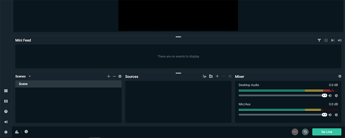Click the 'Mixer' panel title
This screenshot has height=138, width=345.
[x=240, y=77]
